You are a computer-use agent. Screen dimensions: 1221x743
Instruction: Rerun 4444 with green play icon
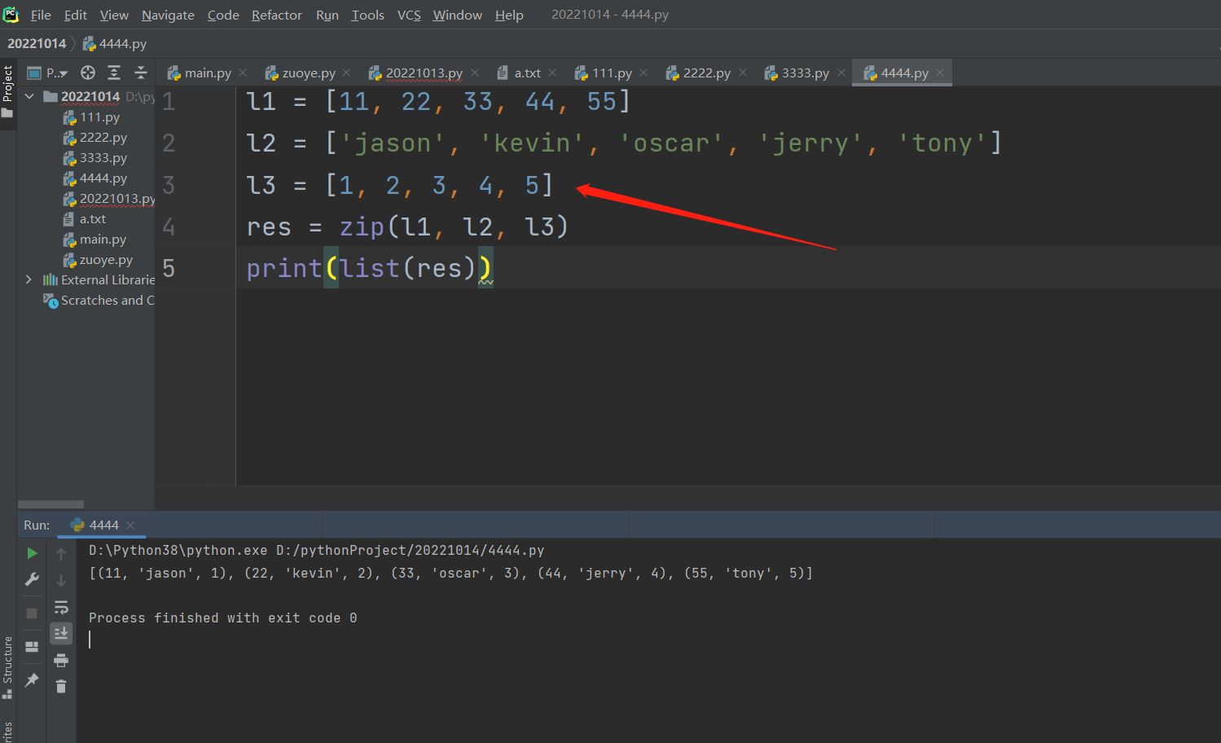(x=32, y=554)
